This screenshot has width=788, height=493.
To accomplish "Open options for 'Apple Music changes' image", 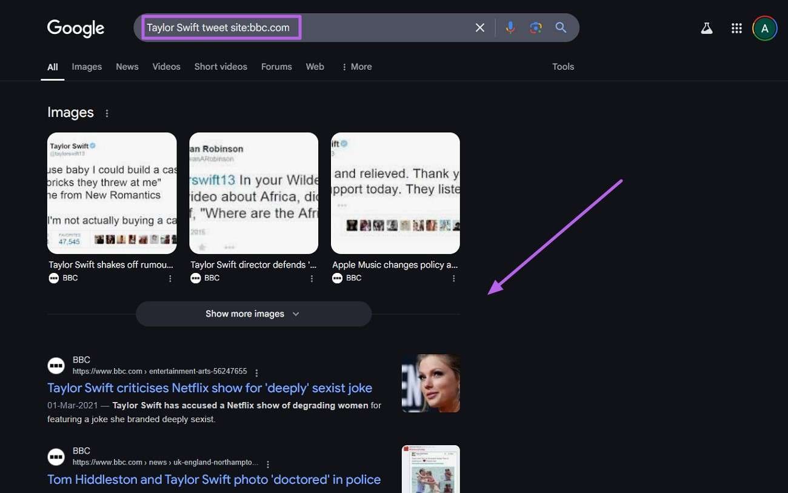I will (x=454, y=278).
